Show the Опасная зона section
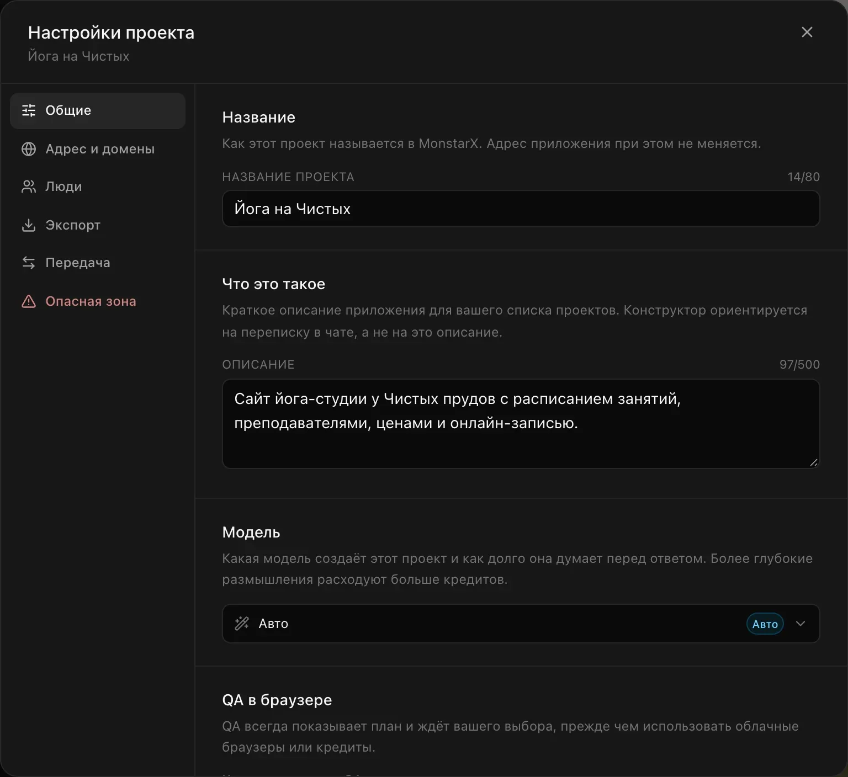 [98, 301]
